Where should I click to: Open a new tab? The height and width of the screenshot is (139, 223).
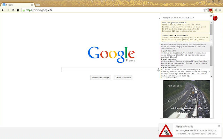[38, 5]
